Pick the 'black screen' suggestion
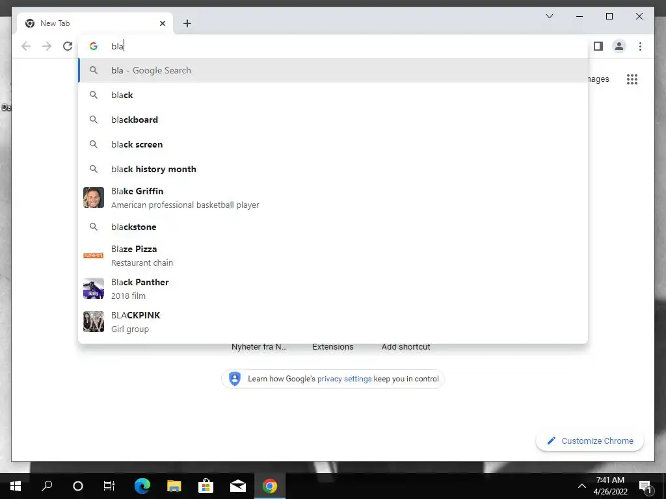The width and height of the screenshot is (666, 499). pyautogui.click(x=333, y=144)
